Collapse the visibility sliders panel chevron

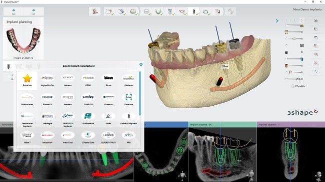click(277, 21)
